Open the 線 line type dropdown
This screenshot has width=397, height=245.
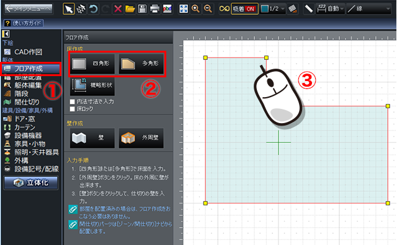[x=369, y=9]
